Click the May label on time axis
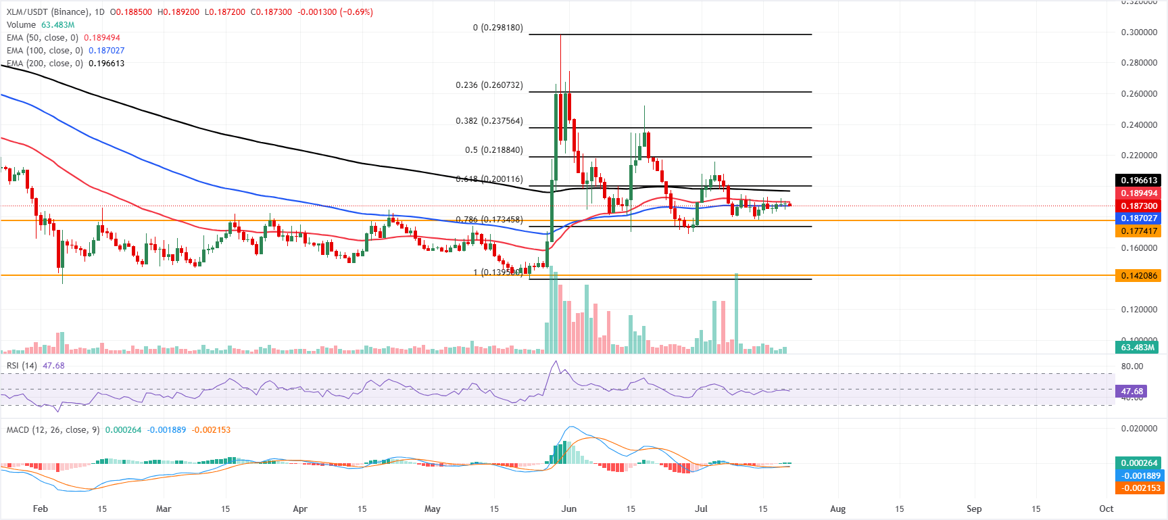Image resolution: width=1168 pixels, height=520 pixels. [x=432, y=509]
